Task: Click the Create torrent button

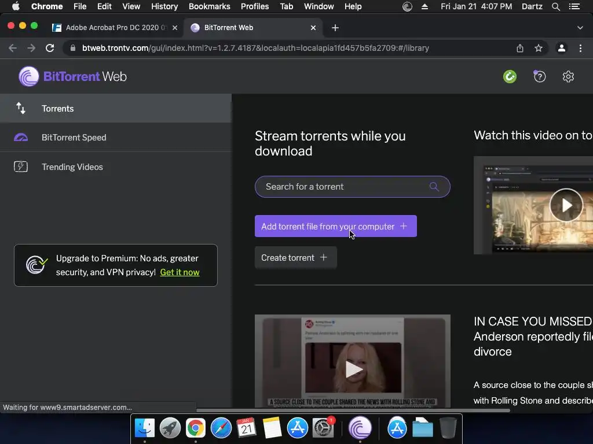Action: coord(296,257)
